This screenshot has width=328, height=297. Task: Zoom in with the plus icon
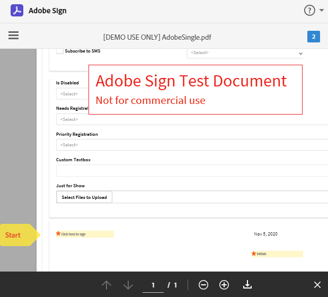pyautogui.click(x=224, y=285)
